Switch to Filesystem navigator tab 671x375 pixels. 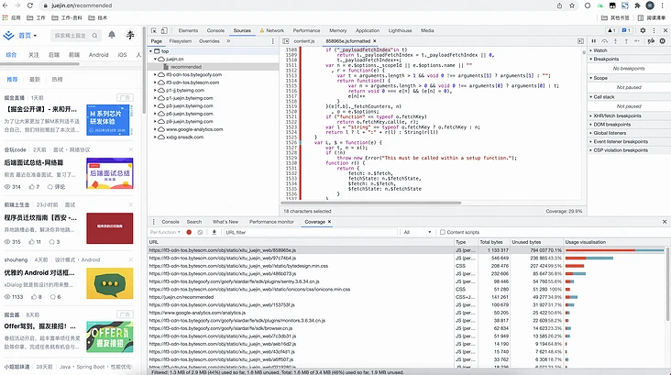pos(181,41)
